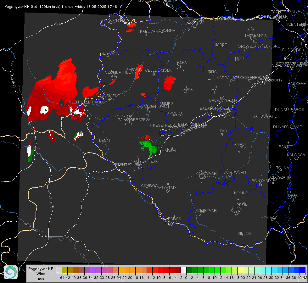This screenshot has height=283, width=308.
Task: Click the '11 (HR)' road label
Action: [x=52, y=202]
